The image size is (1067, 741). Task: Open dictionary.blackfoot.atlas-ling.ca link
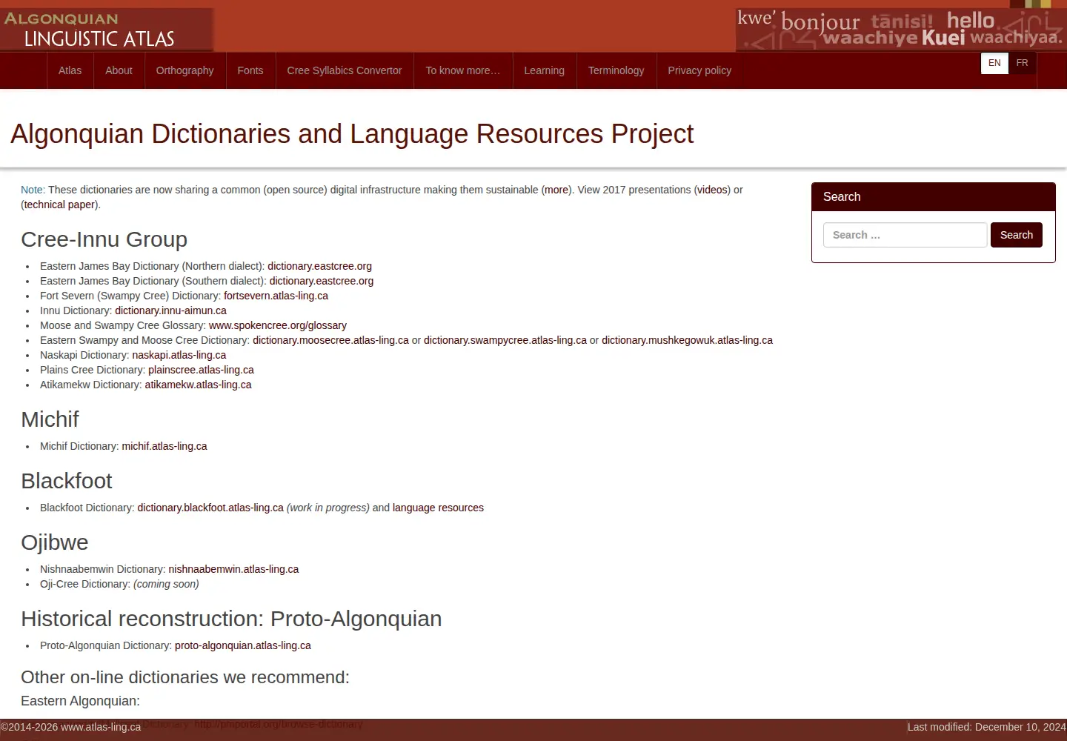[210, 508]
